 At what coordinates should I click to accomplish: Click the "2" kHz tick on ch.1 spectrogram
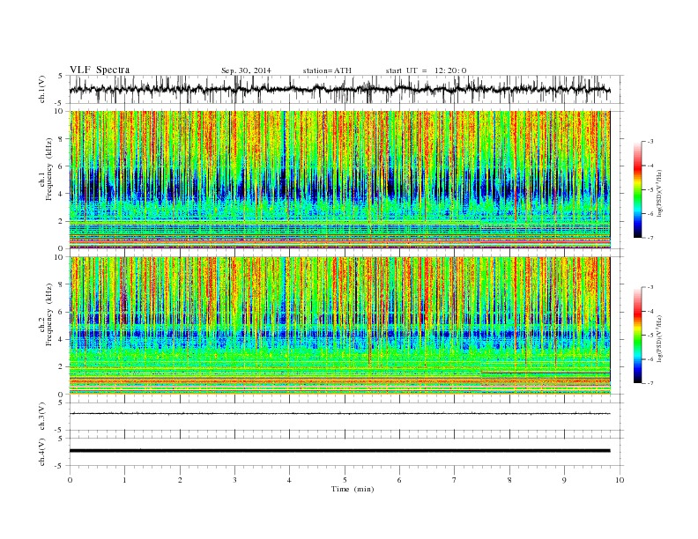[62, 221]
